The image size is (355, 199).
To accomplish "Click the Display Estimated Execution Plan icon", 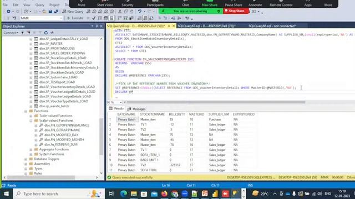I will (x=100, y=18).
